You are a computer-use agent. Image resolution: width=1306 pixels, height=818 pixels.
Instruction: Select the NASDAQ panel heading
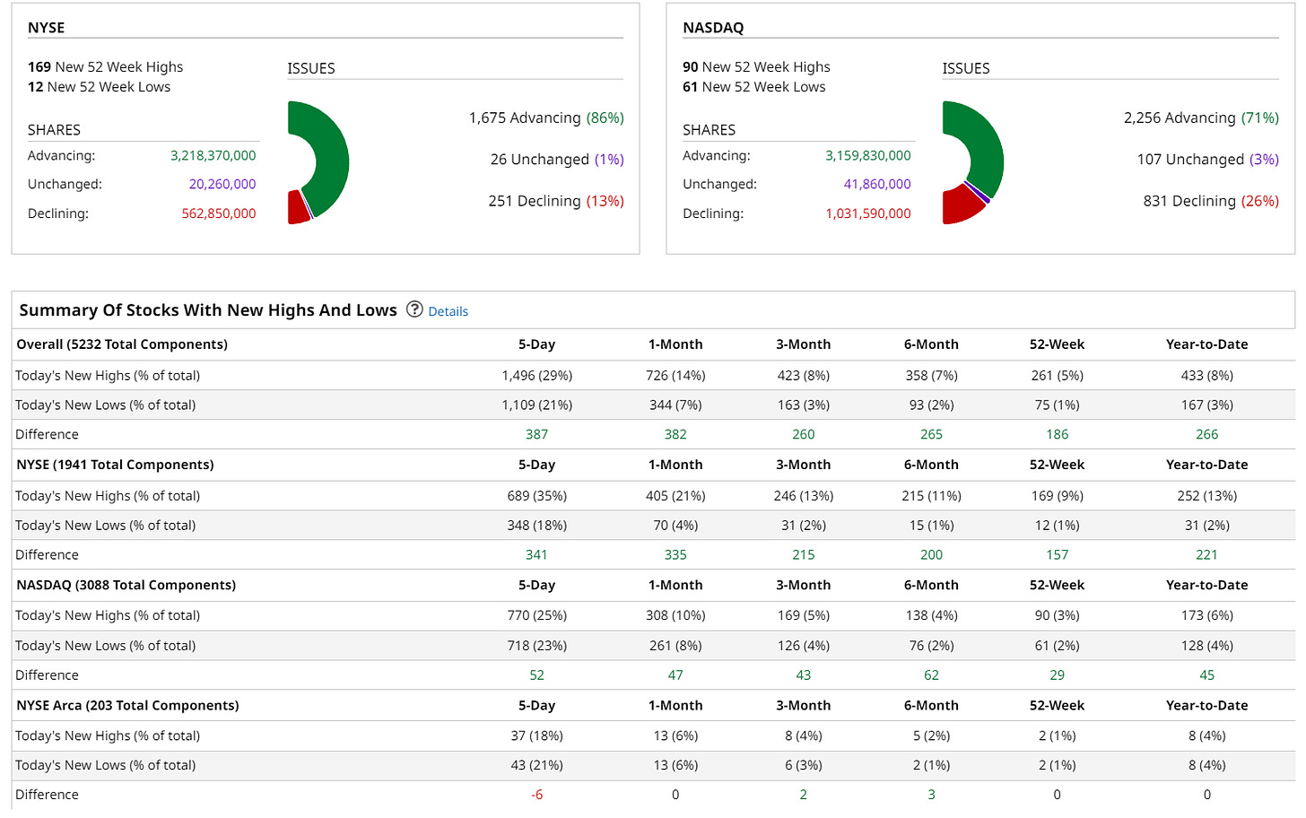coord(713,28)
